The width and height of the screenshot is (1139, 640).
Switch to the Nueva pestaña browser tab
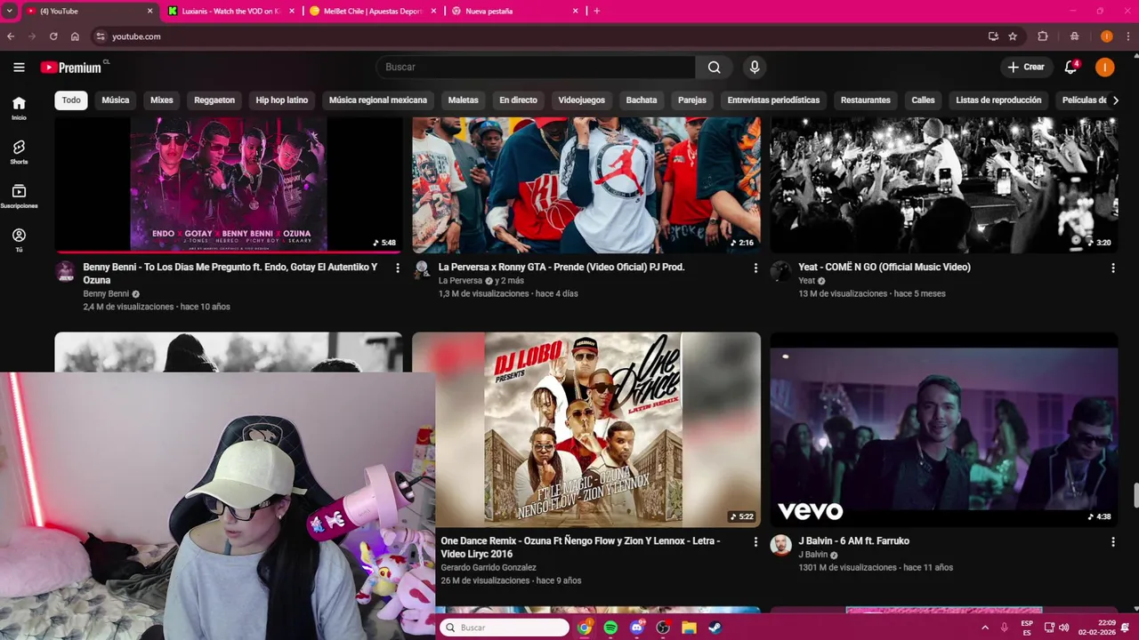(514, 11)
